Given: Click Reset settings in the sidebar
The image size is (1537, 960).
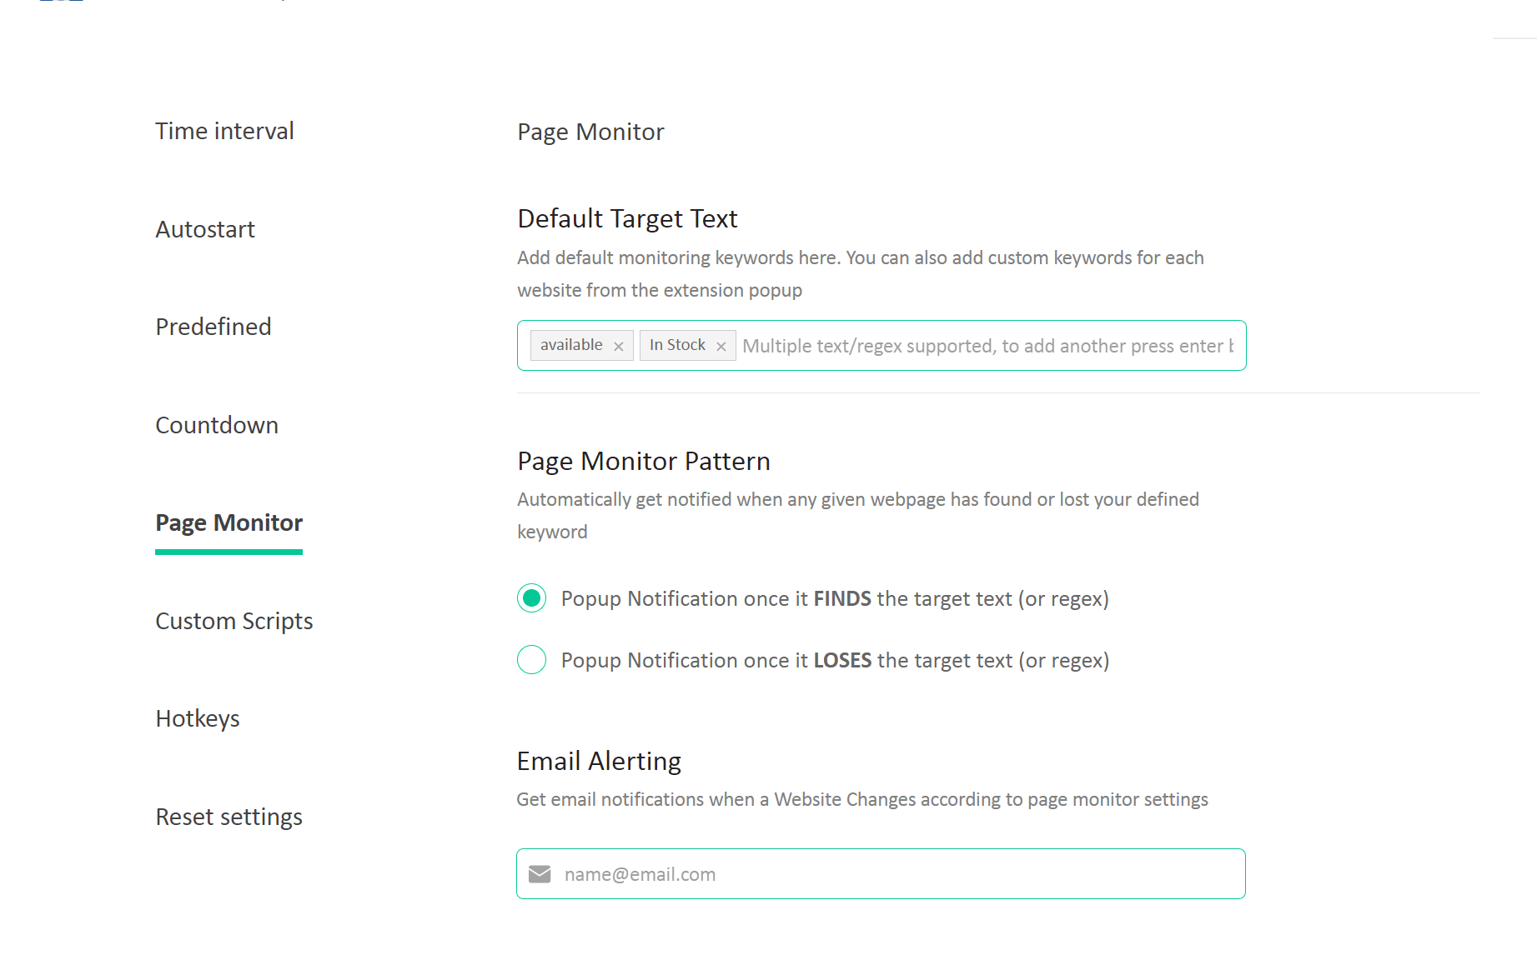Looking at the screenshot, I should click(229, 817).
